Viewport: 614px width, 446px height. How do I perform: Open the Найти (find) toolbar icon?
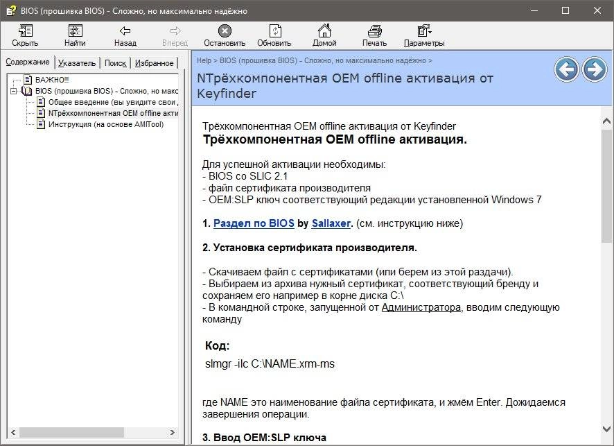click(x=75, y=31)
